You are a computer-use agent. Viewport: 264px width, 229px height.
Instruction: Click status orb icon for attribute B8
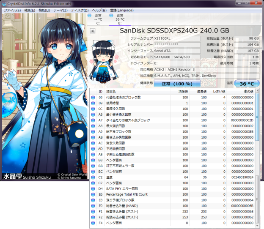pos(93,160)
